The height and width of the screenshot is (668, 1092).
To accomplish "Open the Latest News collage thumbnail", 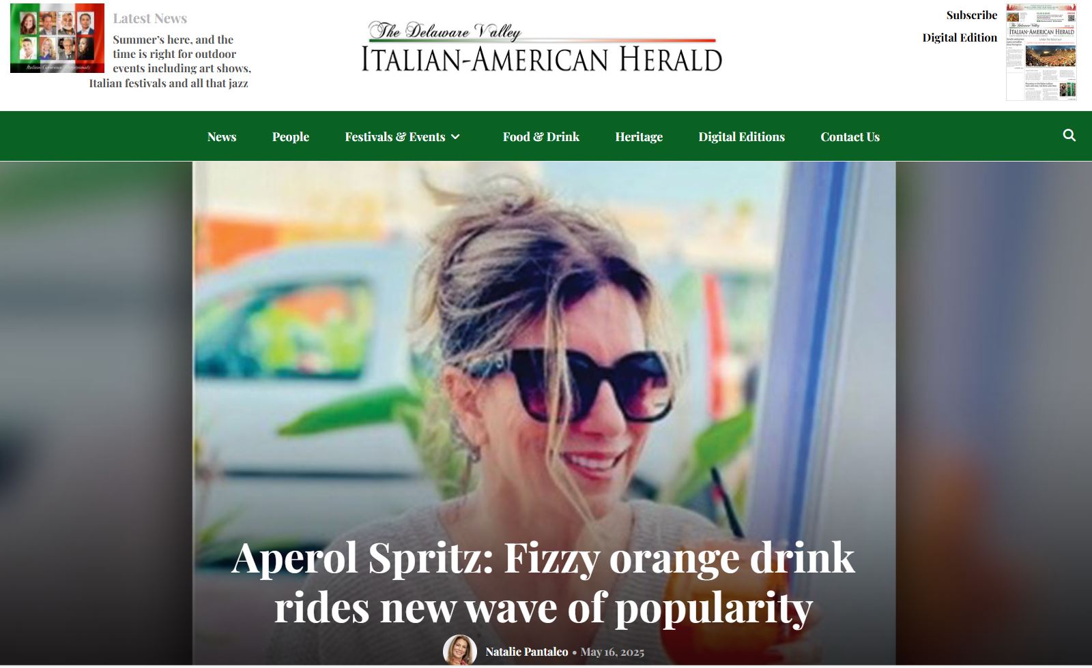I will [57, 38].
